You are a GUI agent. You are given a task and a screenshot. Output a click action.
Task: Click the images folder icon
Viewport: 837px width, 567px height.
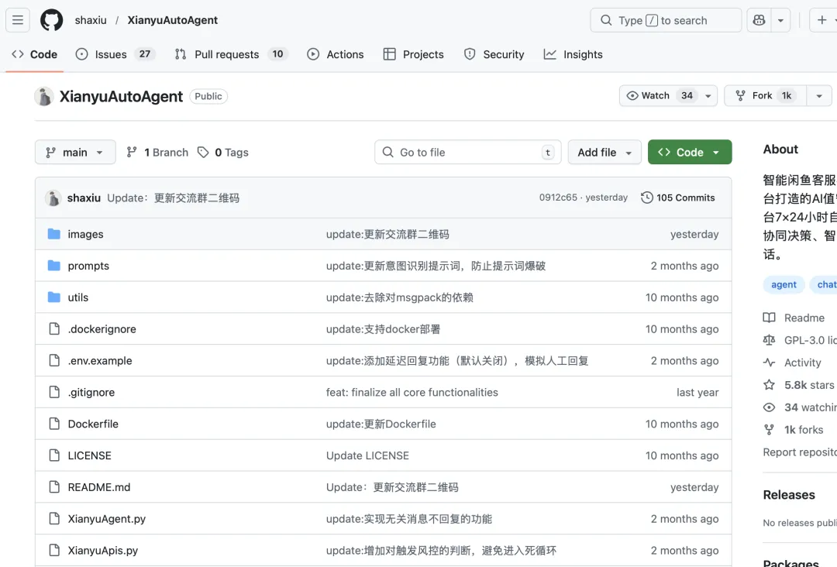[54, 234]
